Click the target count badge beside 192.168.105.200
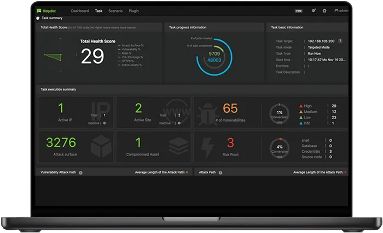The width and height of the screenshot is (383, 233). (340, 41)
